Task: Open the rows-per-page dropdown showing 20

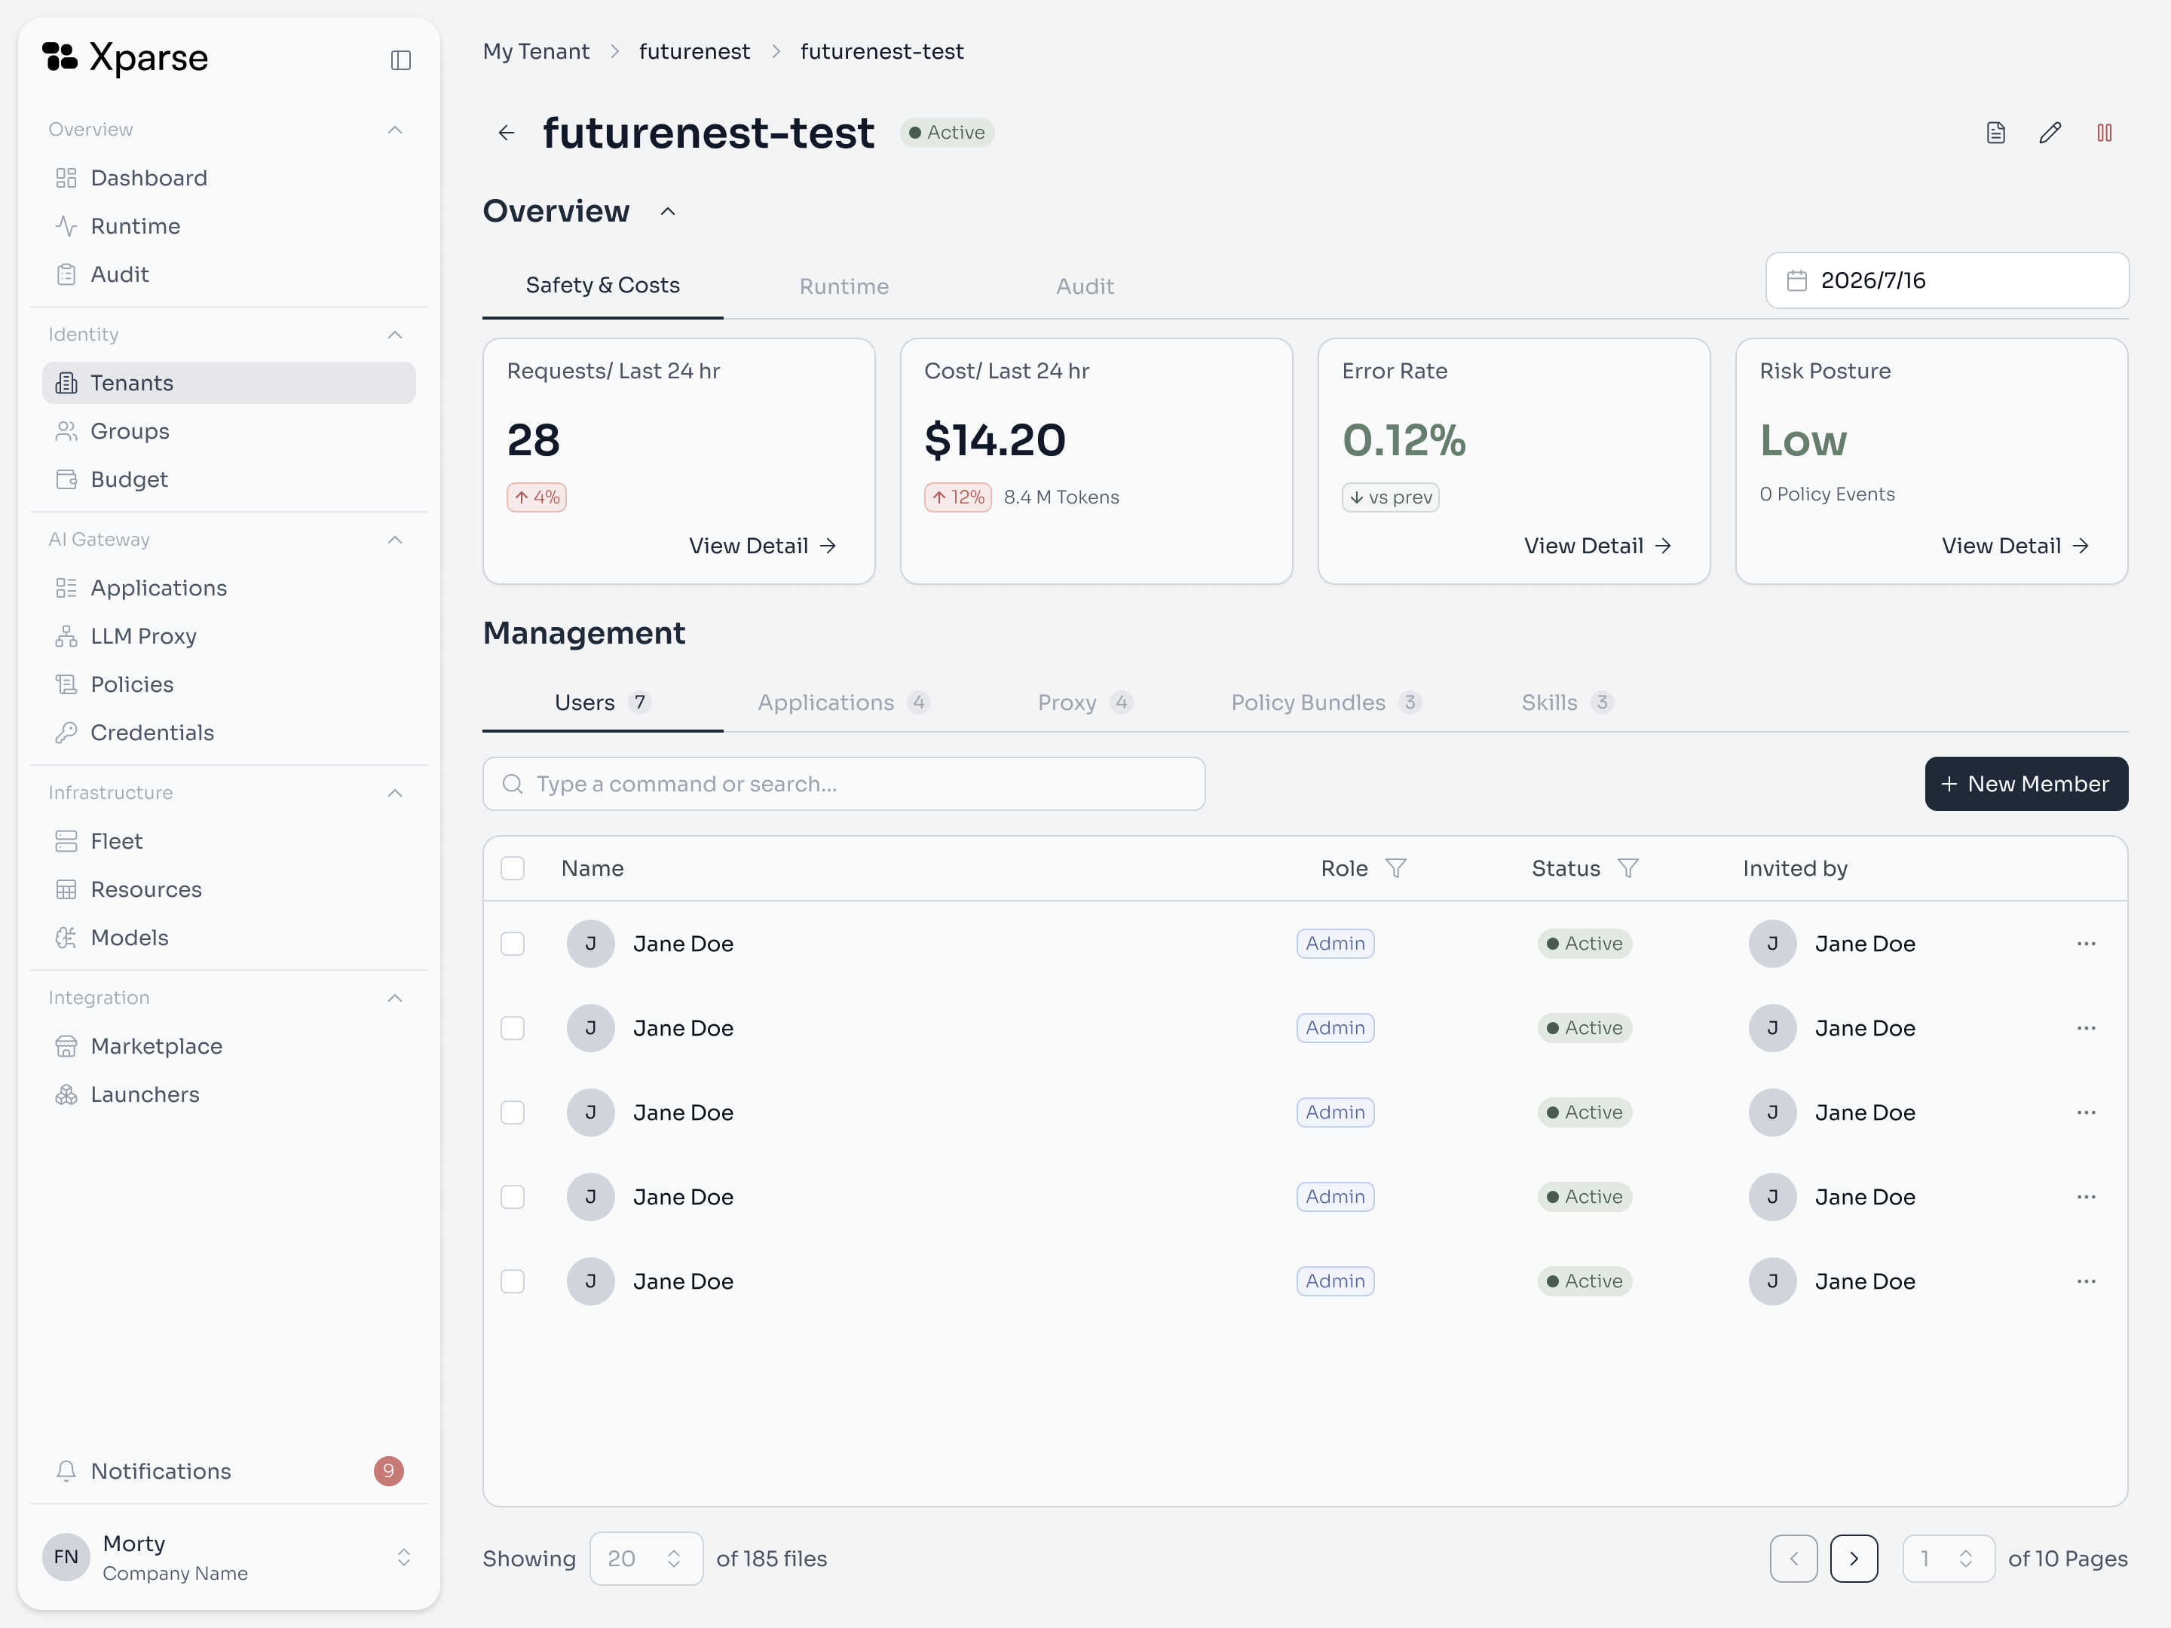Action: point(646,1559)
